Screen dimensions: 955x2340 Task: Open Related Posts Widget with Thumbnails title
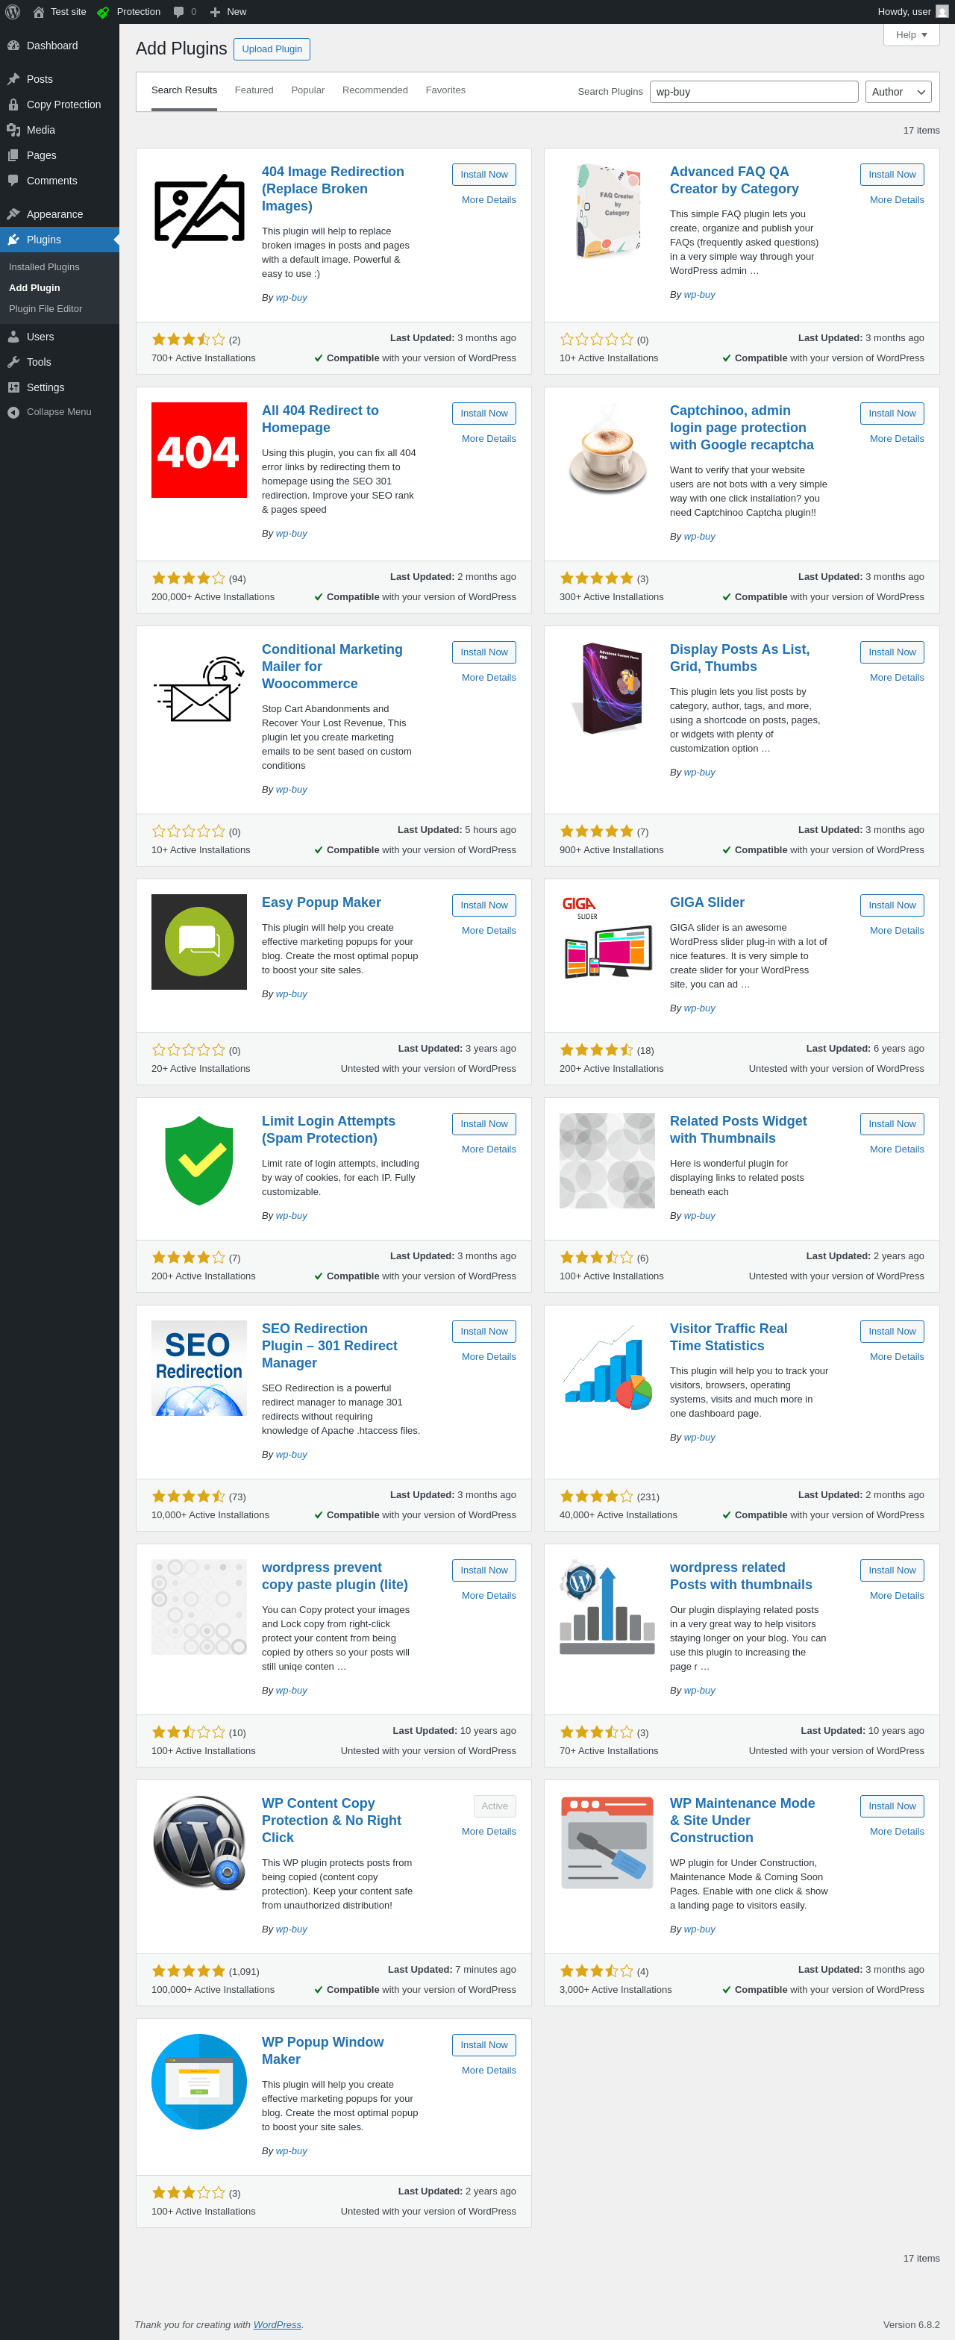click(738, 1129)
